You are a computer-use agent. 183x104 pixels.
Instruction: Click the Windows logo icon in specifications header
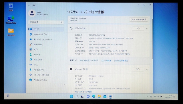click(x=71, y=69)
